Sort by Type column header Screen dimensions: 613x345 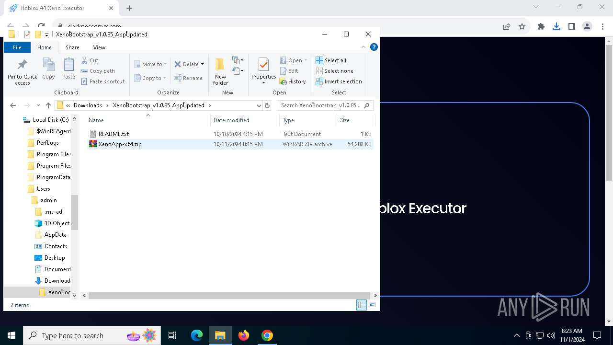pos(307,120)
